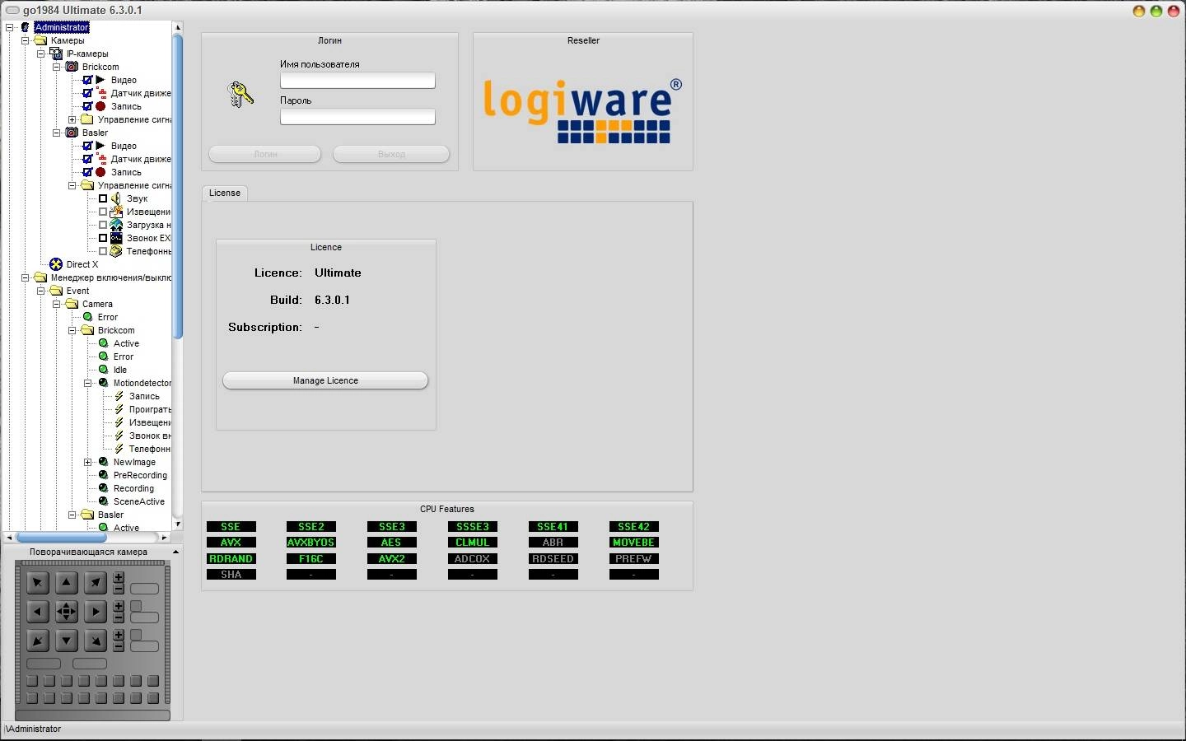The image size is (1186, 741).
Task: Enable the Звонок EX checkbox
Action: [x=103, y=238]
